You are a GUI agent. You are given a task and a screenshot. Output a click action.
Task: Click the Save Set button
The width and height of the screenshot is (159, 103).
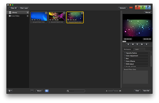tap(146, 91)
